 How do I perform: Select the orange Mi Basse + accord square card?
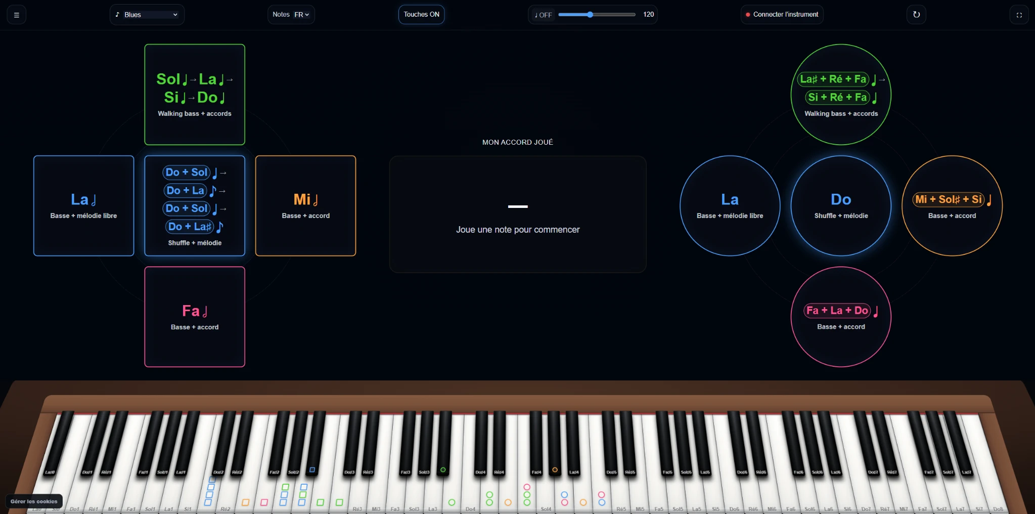305,205
